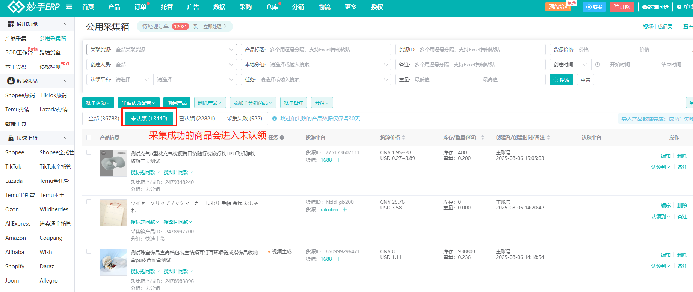This screenshot has height=292, width=693.
Task: Collapse the 通用功能 sidebar section
Action: [64, 24]
